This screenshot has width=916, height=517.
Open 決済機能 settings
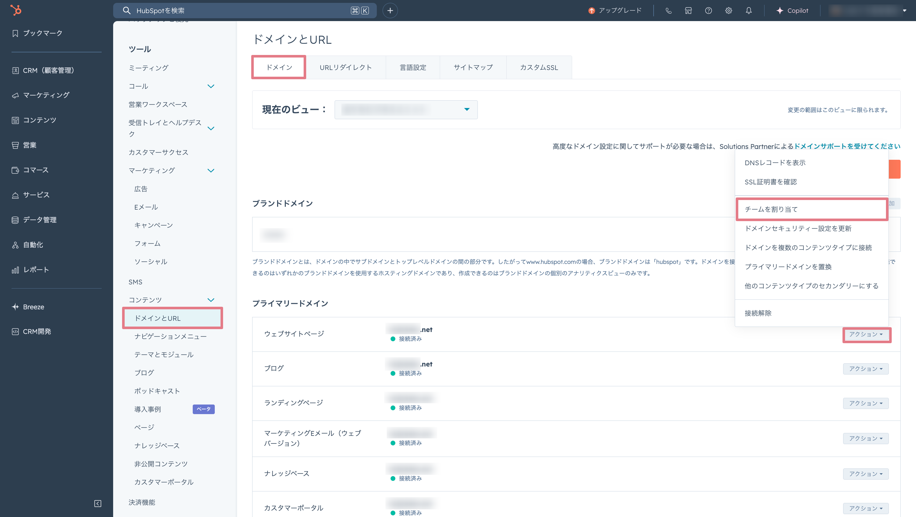142,502
